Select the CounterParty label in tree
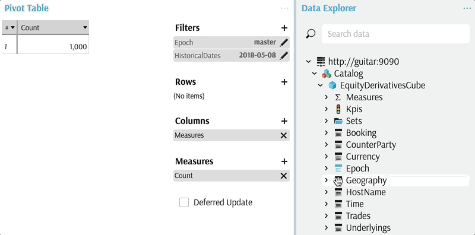475x235 pixels. [x=371, y=145]
